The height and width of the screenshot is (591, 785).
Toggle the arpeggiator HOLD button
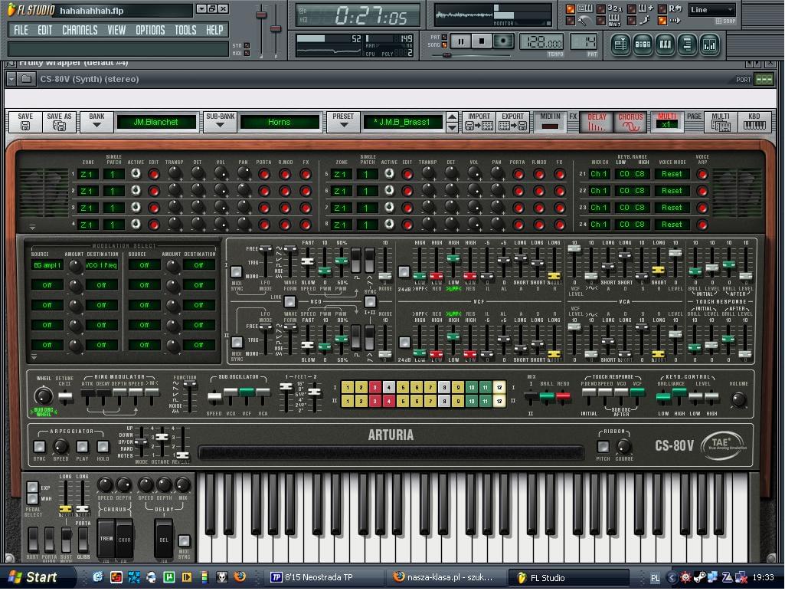(x=103, y=446)
